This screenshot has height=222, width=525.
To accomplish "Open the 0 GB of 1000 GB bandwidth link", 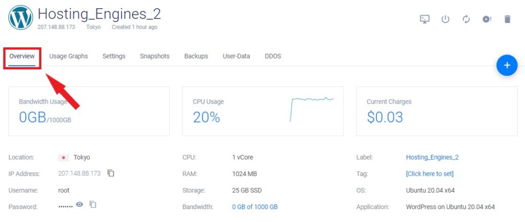I will click(255, 207).
